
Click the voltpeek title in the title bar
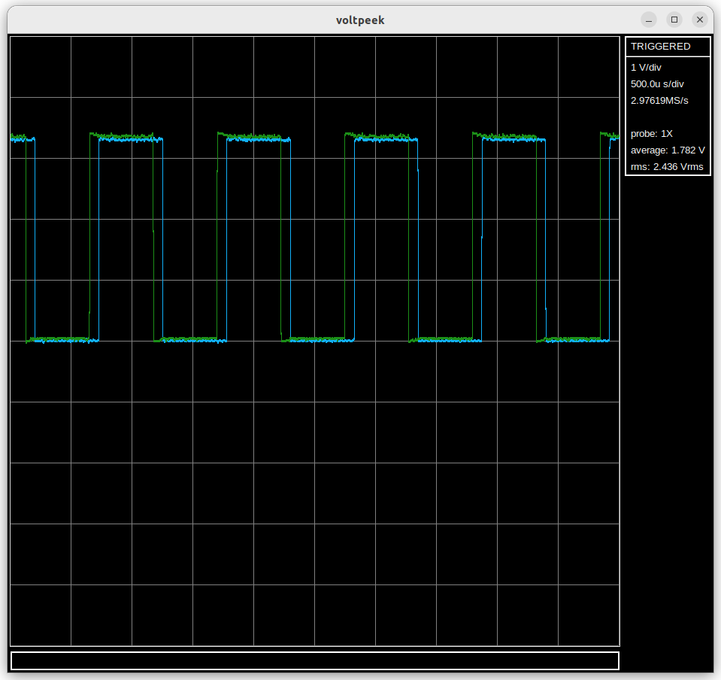tap(360, 20)
